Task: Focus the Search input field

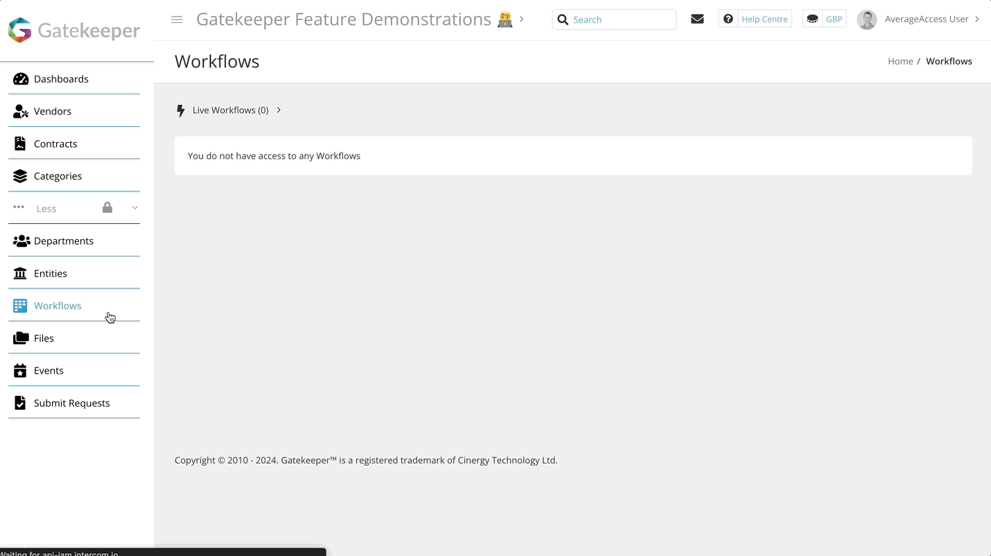Action: tap(614, 19)
